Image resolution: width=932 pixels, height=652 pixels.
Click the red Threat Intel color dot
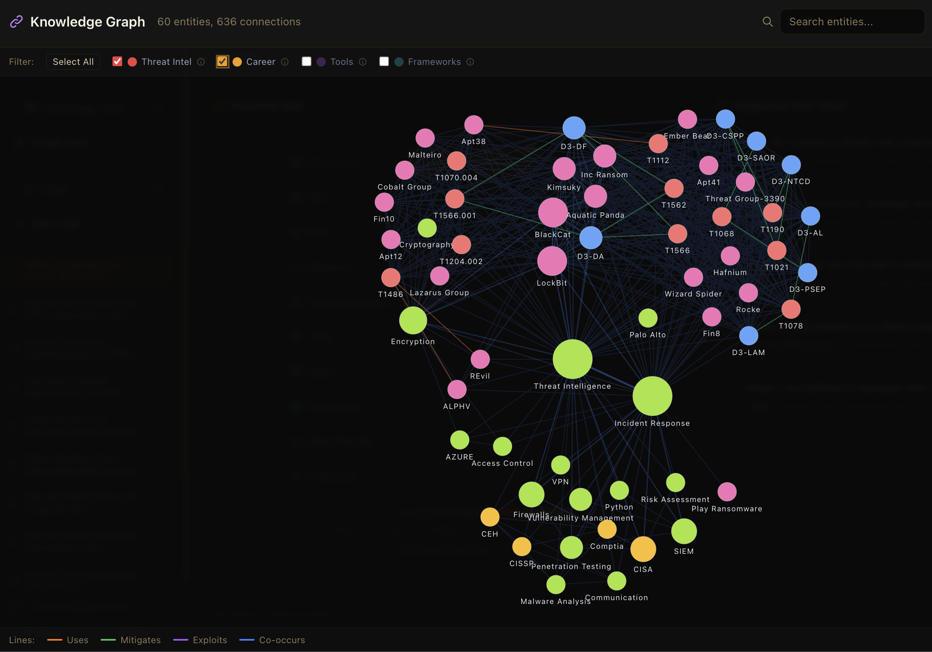pyautogui.click(x=133, y=62)
